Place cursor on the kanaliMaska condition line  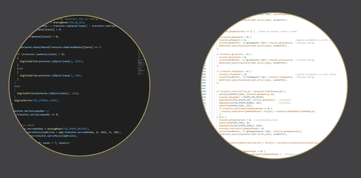point(61,47)
